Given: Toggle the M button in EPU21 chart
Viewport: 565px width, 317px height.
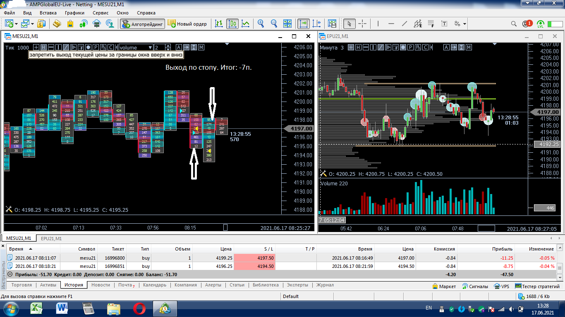Looking at the screenshot, I should click(x=469, y=47).
